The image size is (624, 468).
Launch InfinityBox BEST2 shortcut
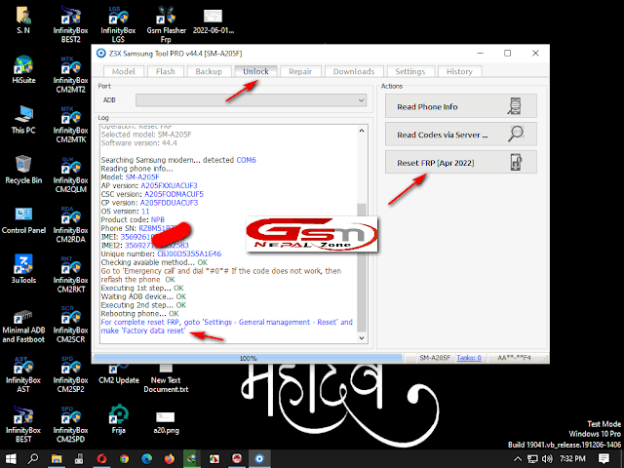[x=71, y=24]
